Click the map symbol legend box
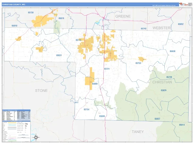This screenshot has height=145, width=194. click(16, 132)
